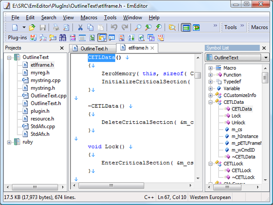Toggle the active green window-layout toolbar button
Image resolution: width=273 pixels, height=205 pixels.
tap(186, 27)
